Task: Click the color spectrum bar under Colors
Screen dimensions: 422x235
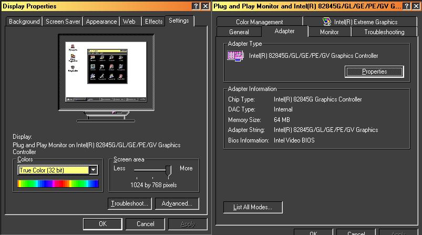Action: tap(58, 183)
